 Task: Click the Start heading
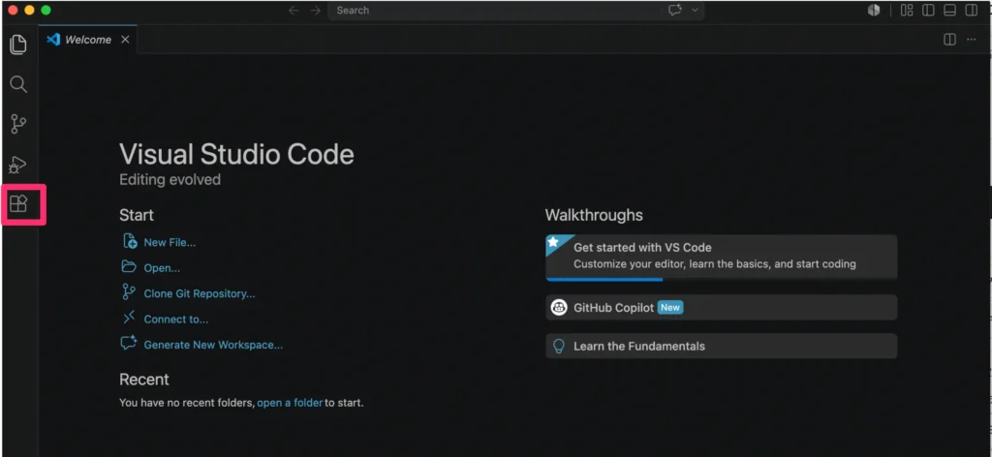[137, 216]
